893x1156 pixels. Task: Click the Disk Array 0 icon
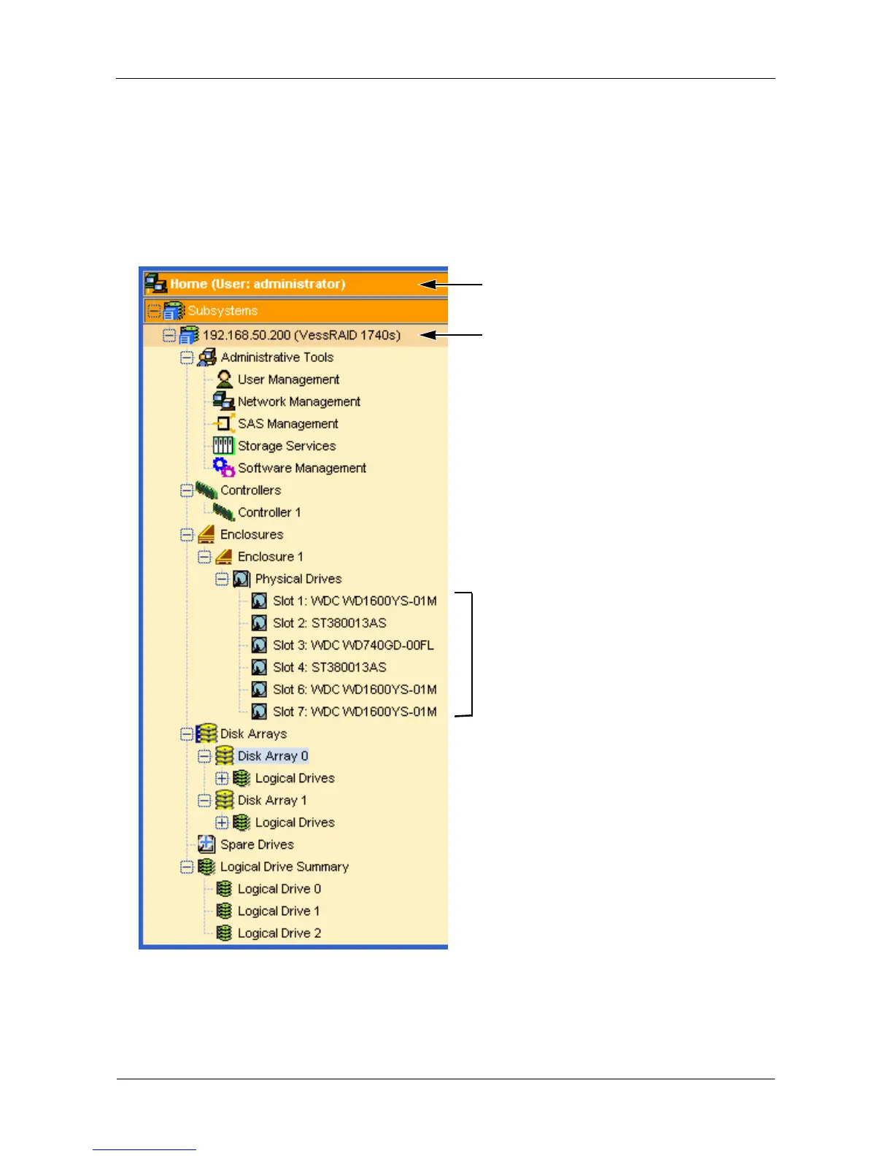point(225,756)
